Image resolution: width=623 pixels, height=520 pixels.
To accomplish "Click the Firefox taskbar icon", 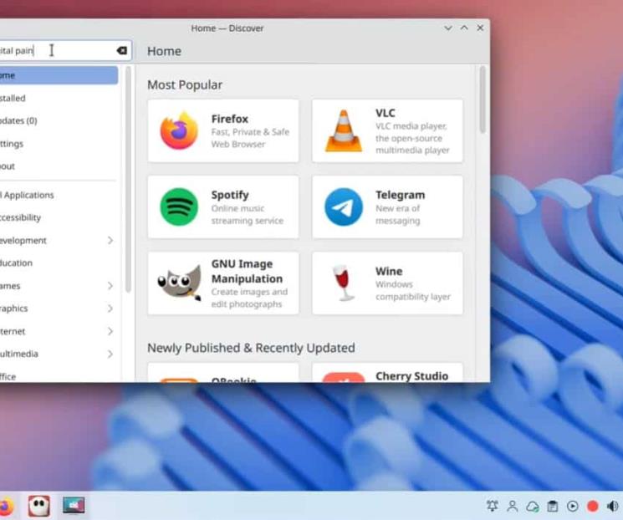I will coord(6,506).
